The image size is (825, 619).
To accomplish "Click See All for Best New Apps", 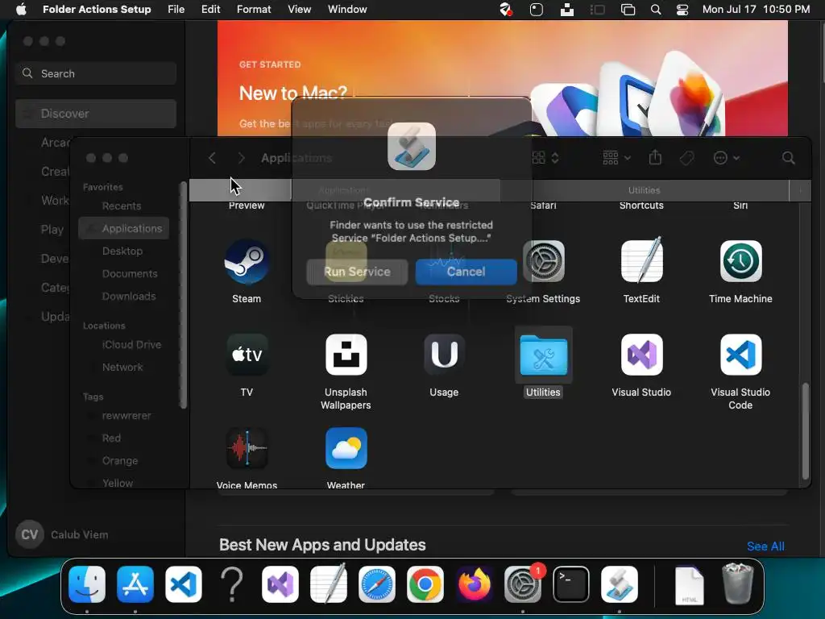I will [765, 546].
